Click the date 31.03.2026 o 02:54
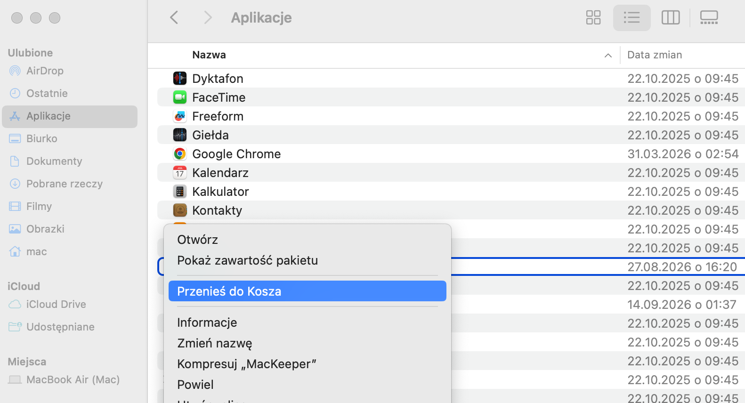Image resolution: width=745 pixels, height=403 pixels. click(x=683, y=154)
